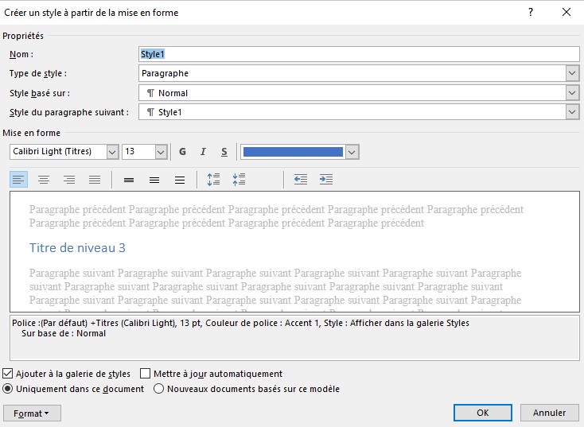
Task: Toggle italic (I) formatting
Action: [204, 152]
